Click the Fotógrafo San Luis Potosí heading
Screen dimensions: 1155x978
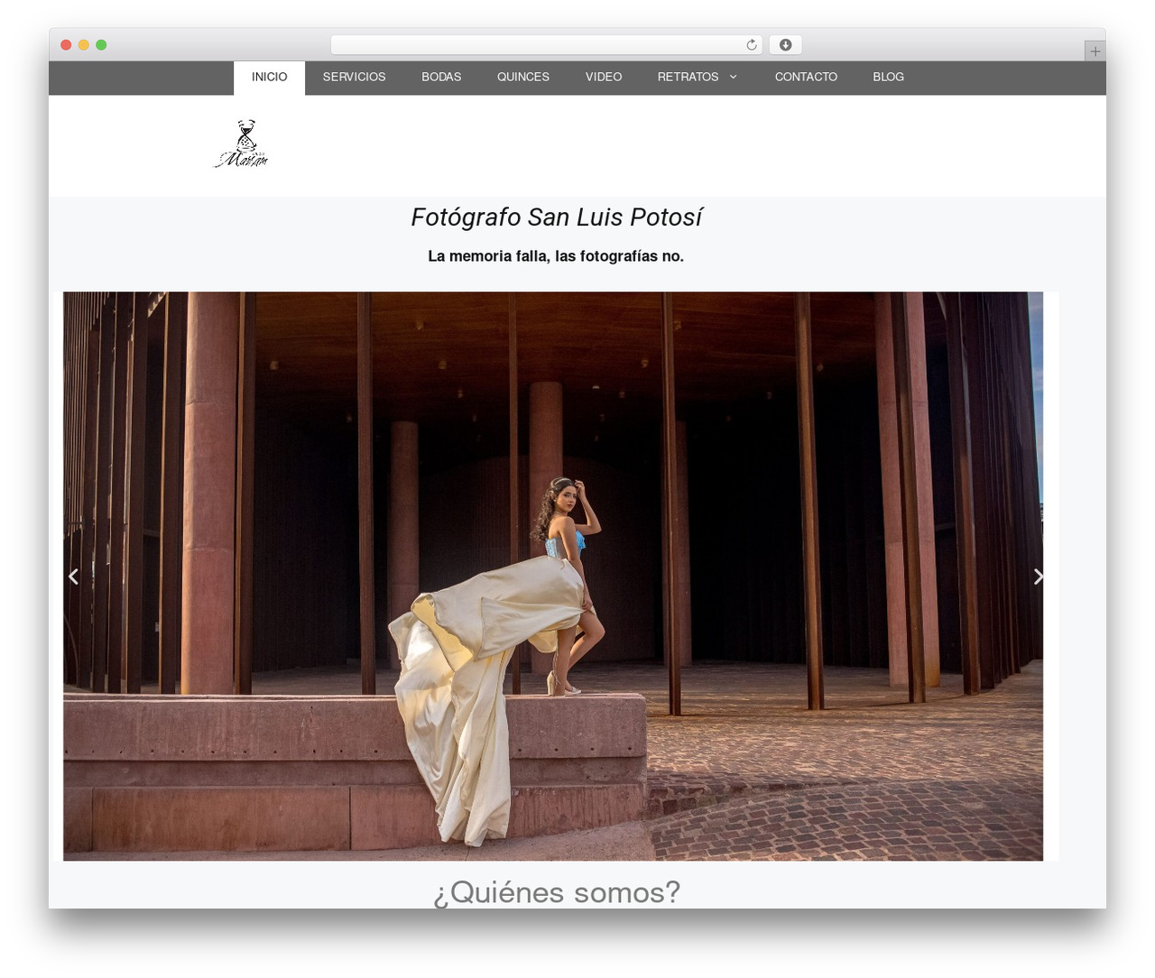tap(556, 217)
